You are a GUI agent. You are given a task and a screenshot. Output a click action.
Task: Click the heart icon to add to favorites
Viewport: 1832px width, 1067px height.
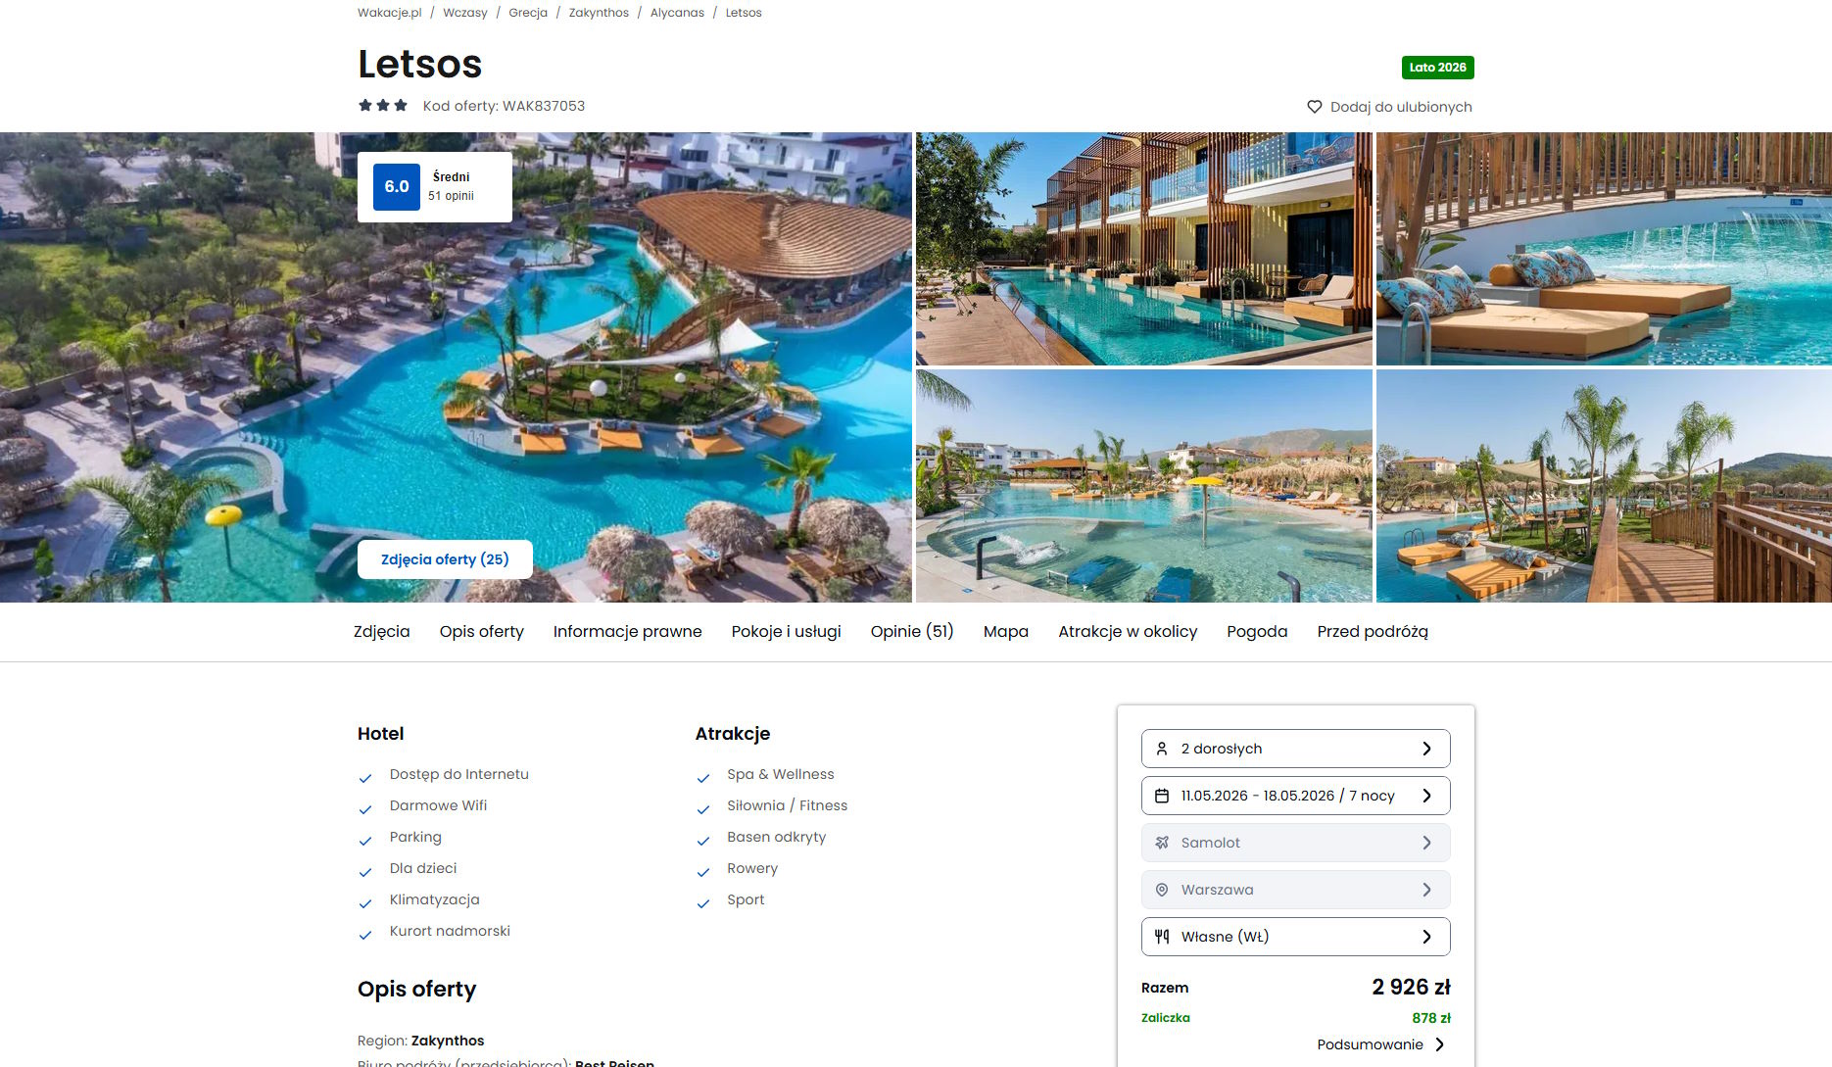[x=1315, y=107]
